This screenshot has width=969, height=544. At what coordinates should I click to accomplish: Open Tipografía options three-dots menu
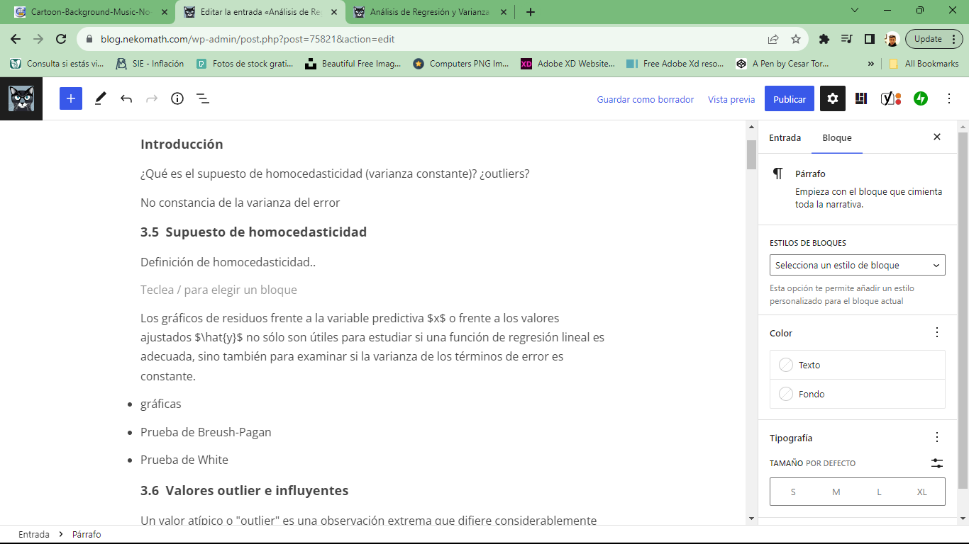coord(937,438)
